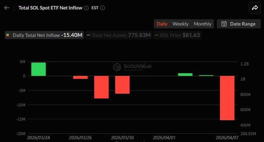The width and height of the screenshot is (264, 142).
Task: Click the large red 2026/04/07 outflow bar
Action: point(227,98)
